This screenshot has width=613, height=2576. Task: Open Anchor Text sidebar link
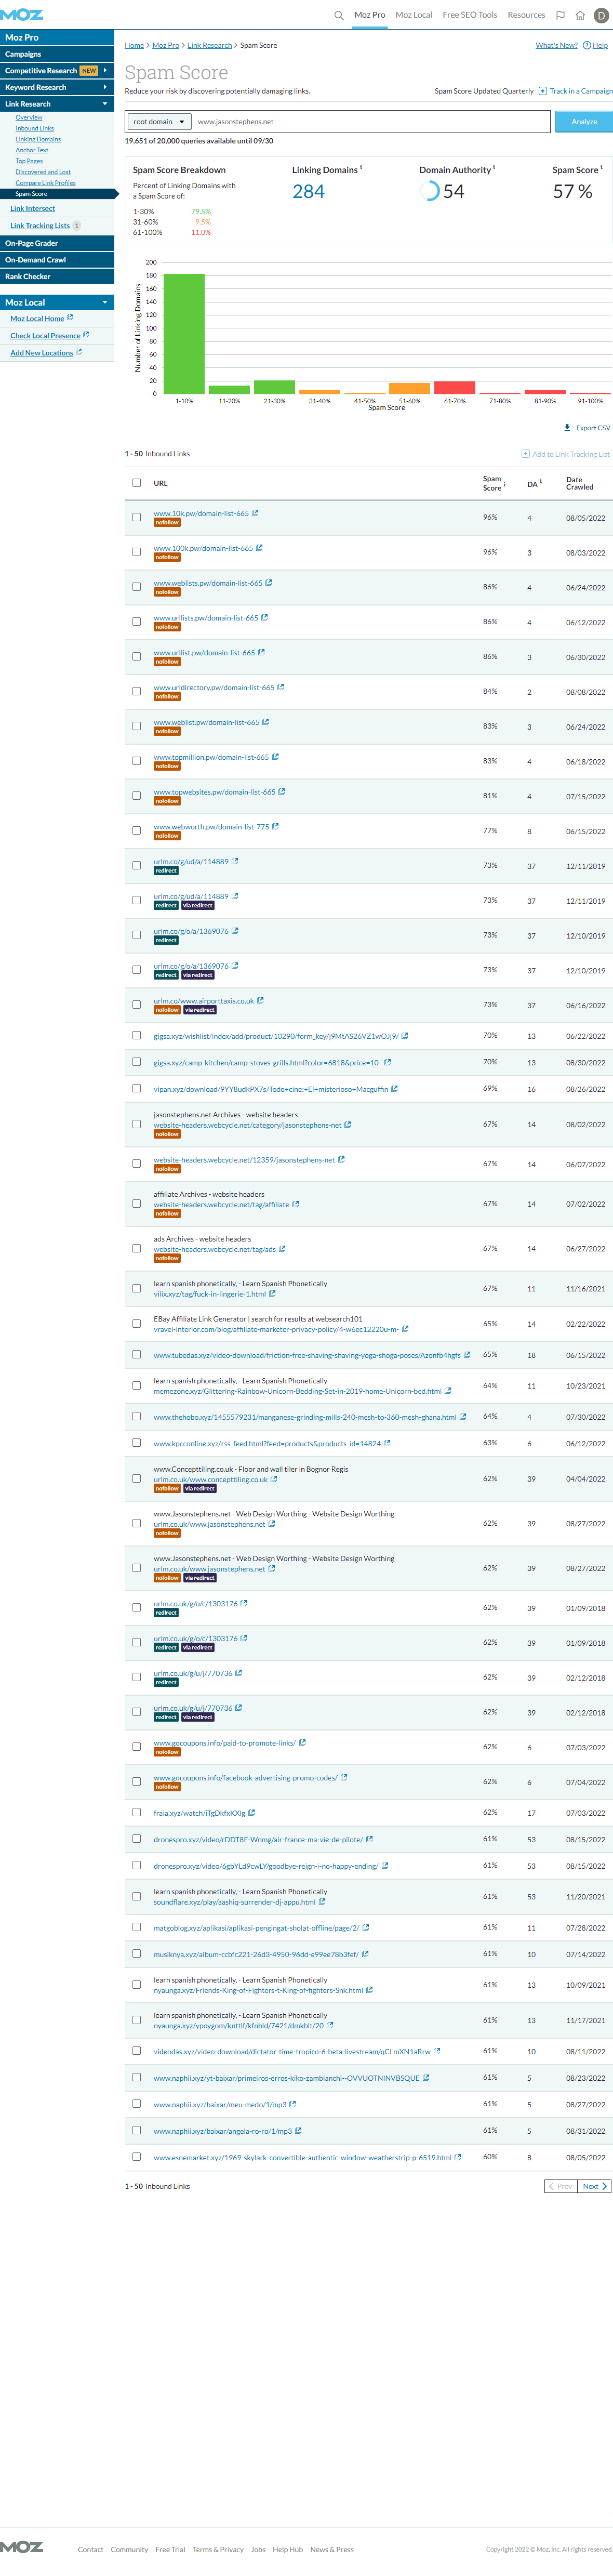click(32, 150)
